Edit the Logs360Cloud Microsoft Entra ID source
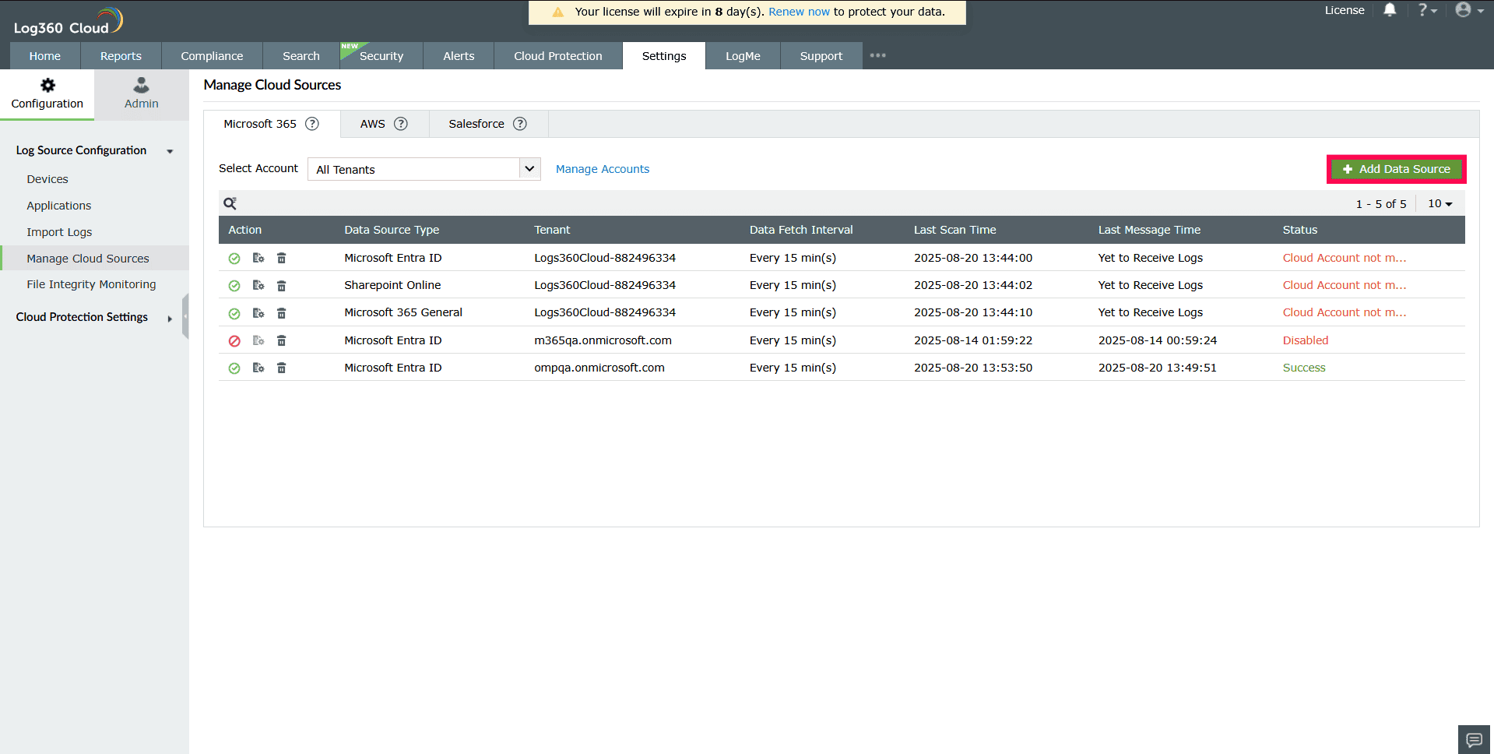The width and height of the screenshot is (1494, 754). click(258, 258)
